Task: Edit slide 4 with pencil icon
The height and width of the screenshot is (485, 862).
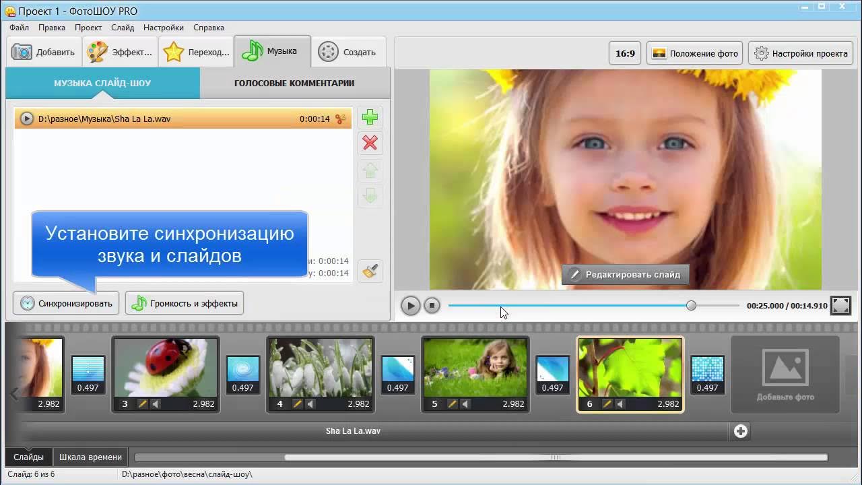Action: point(298,404)
